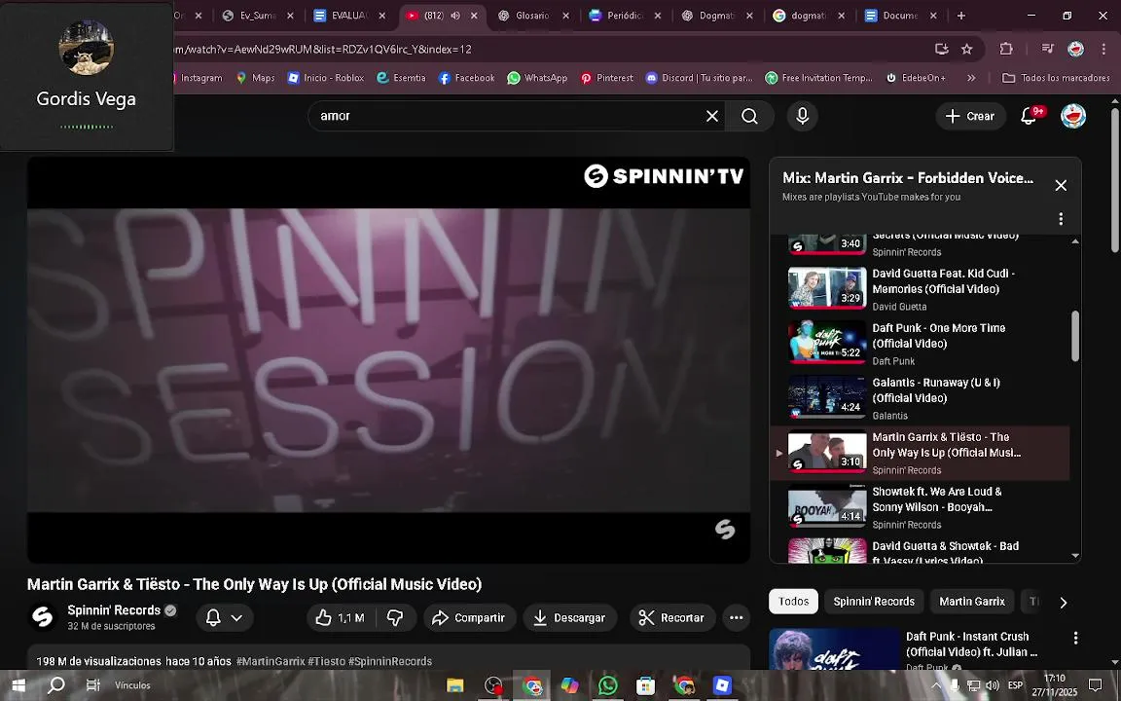Viewport: 1121px width, 701px height.
Task: Open the Spinnin' Records channel name link
Action: [114, 610]
